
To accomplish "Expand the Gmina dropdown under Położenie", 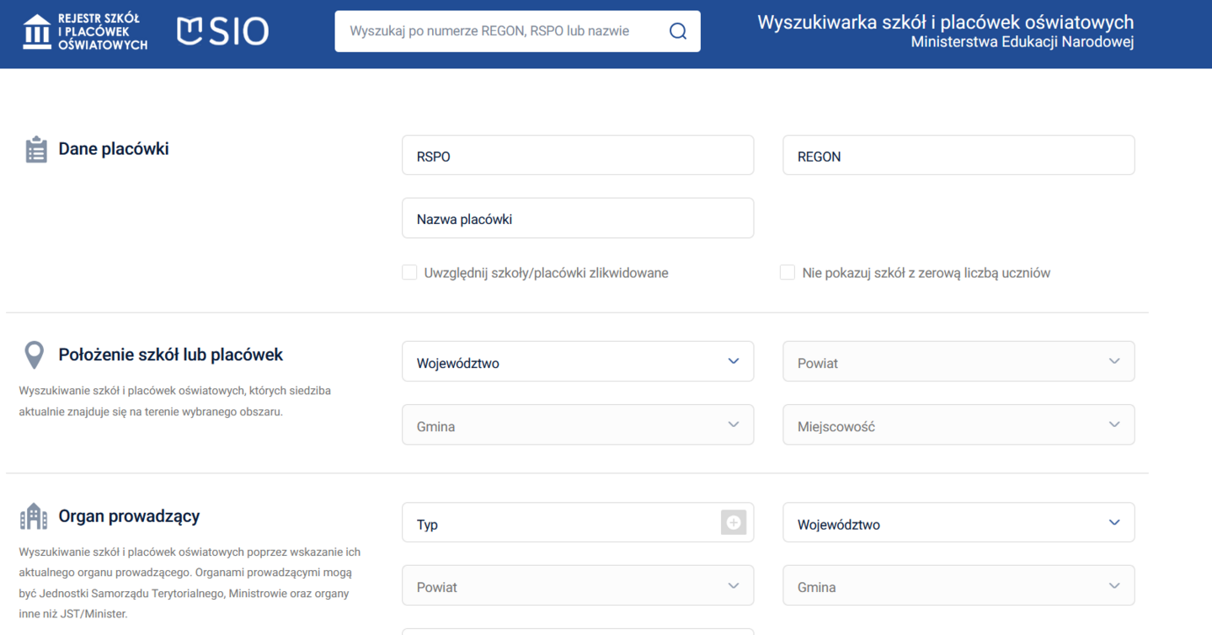I will pyautogui.click(x=577, y=425).
